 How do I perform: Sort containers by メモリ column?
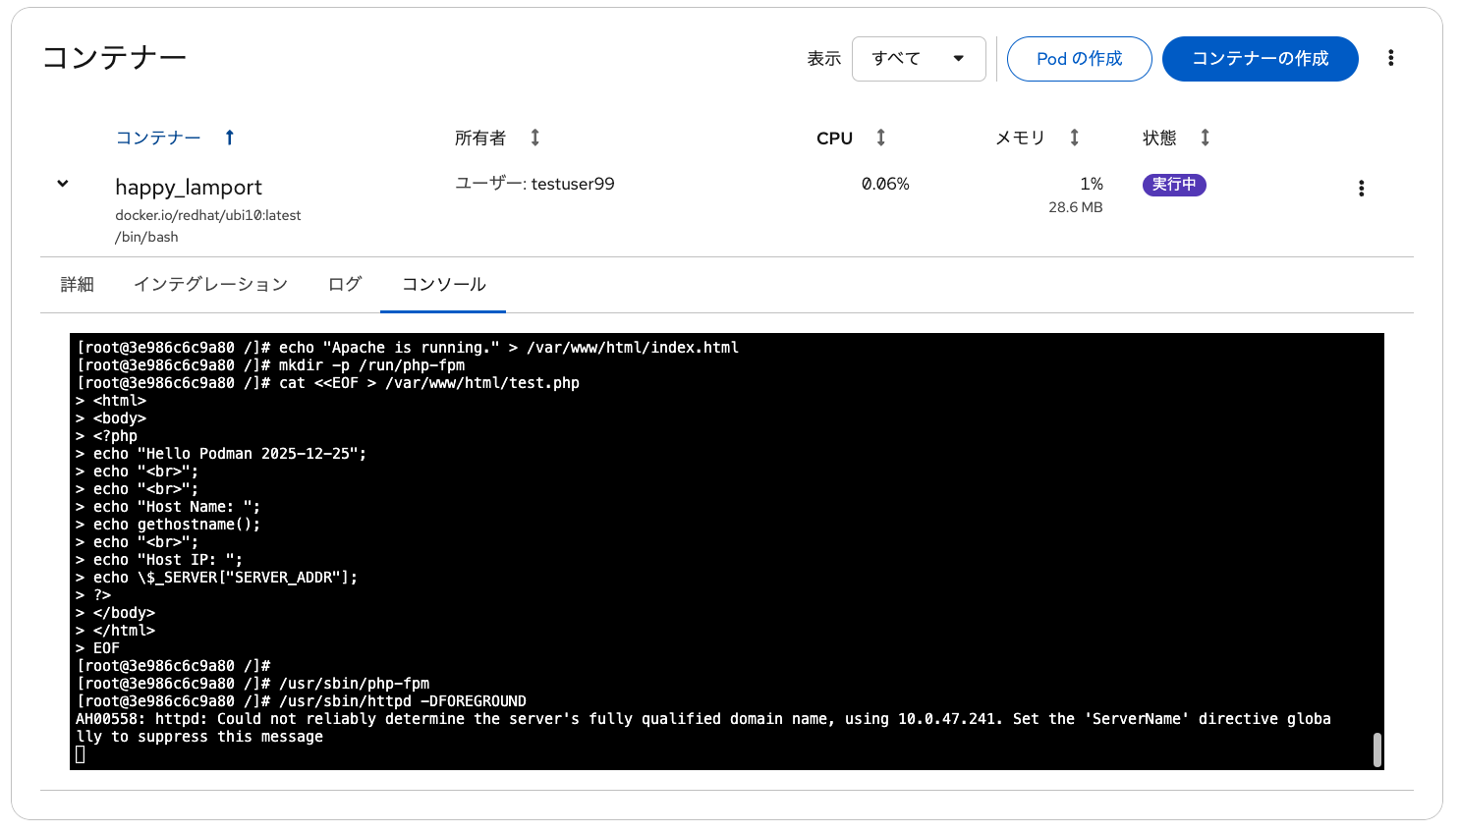pyautogui.click(x=1074, y=138)
